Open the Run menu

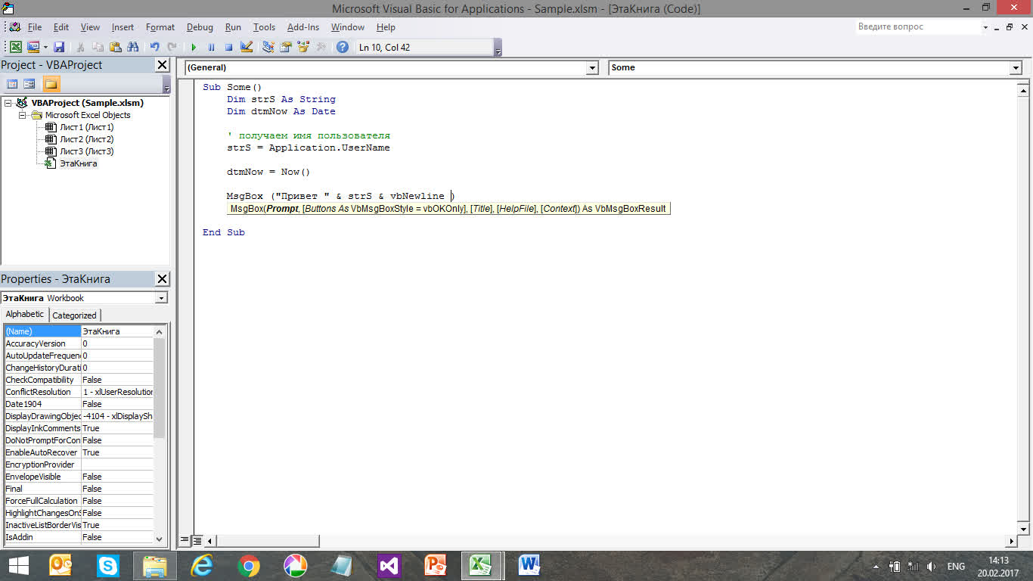coord(233,27)
